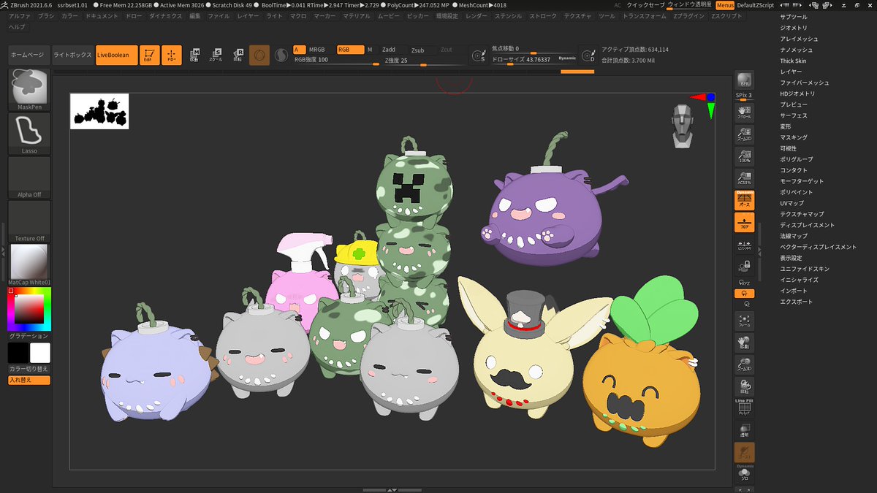Open the マテリアル menu

[357, 15]
